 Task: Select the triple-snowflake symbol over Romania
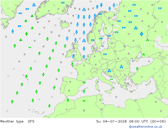click(x=121, y=67)
